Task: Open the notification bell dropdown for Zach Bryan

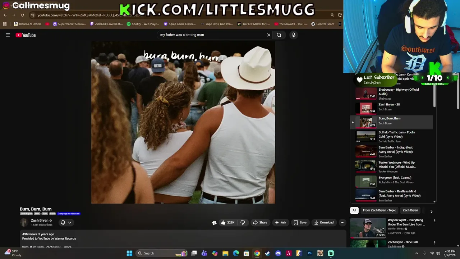Action: pyautogui.click(x=66, y=222)
